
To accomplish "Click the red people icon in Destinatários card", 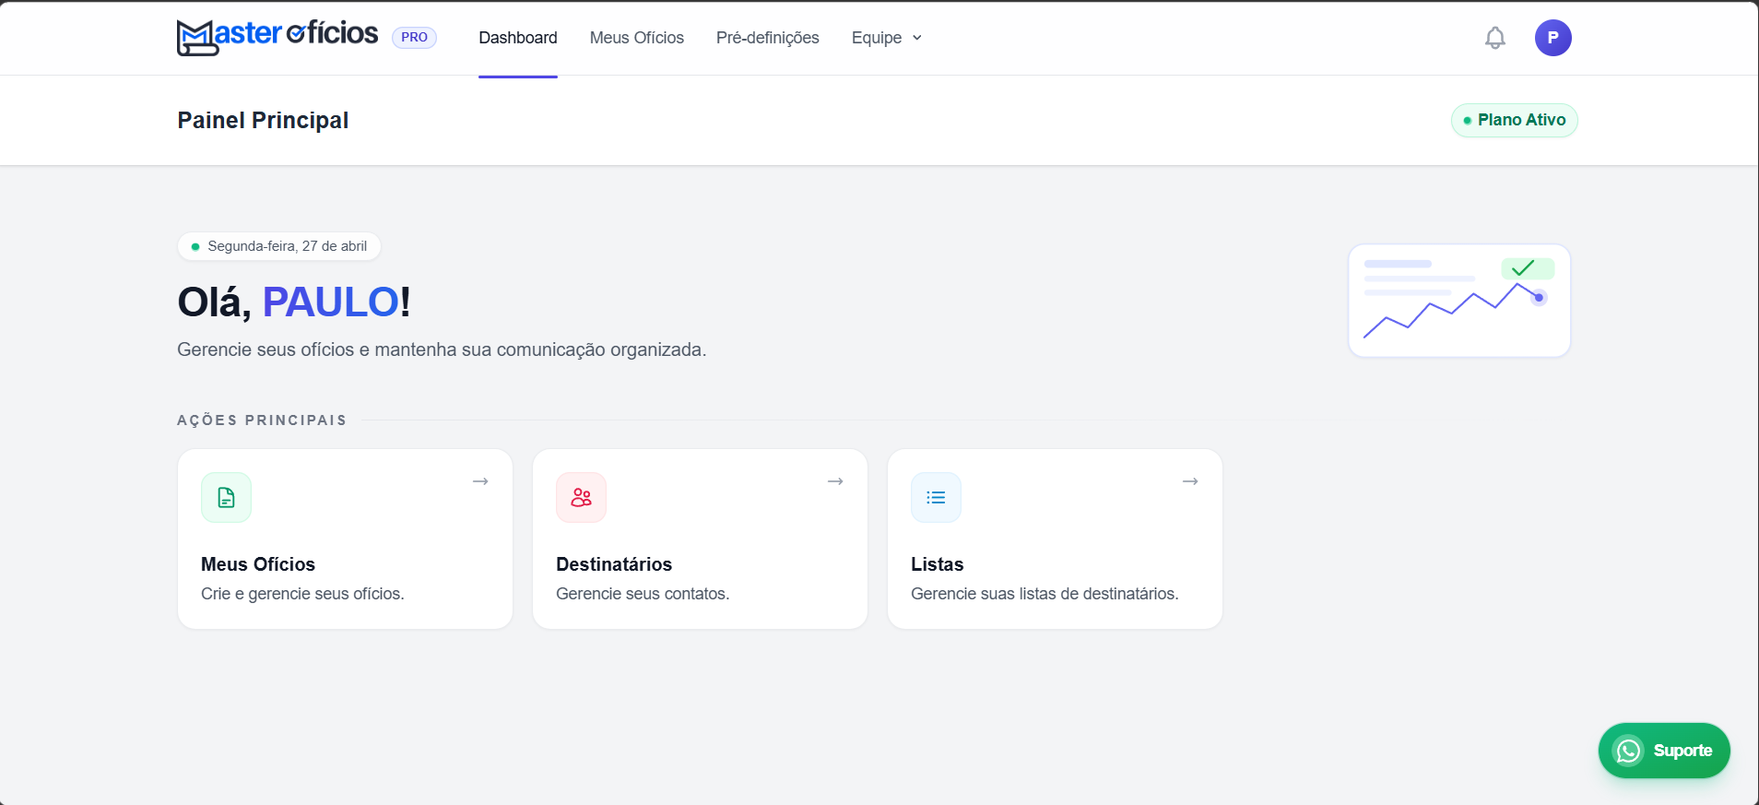I will pos(581,498).
